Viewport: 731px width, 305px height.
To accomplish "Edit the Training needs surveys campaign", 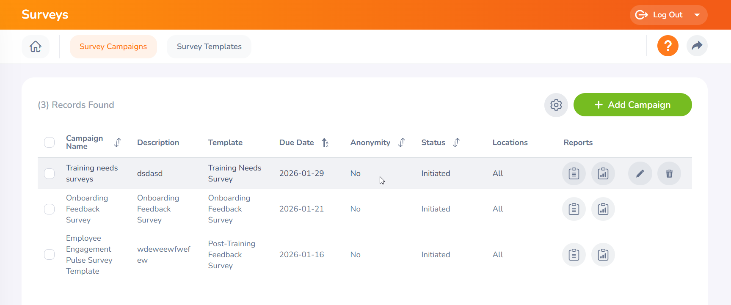I will tap(640, 173).
